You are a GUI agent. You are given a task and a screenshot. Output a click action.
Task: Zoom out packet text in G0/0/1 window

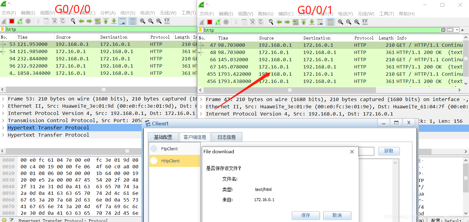[349, 22]
